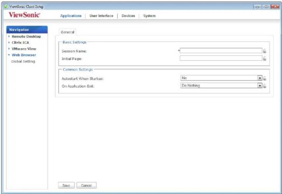Select Global Setting under Web Browser
The height and width of the screenshot is (194, 282).
23,61
